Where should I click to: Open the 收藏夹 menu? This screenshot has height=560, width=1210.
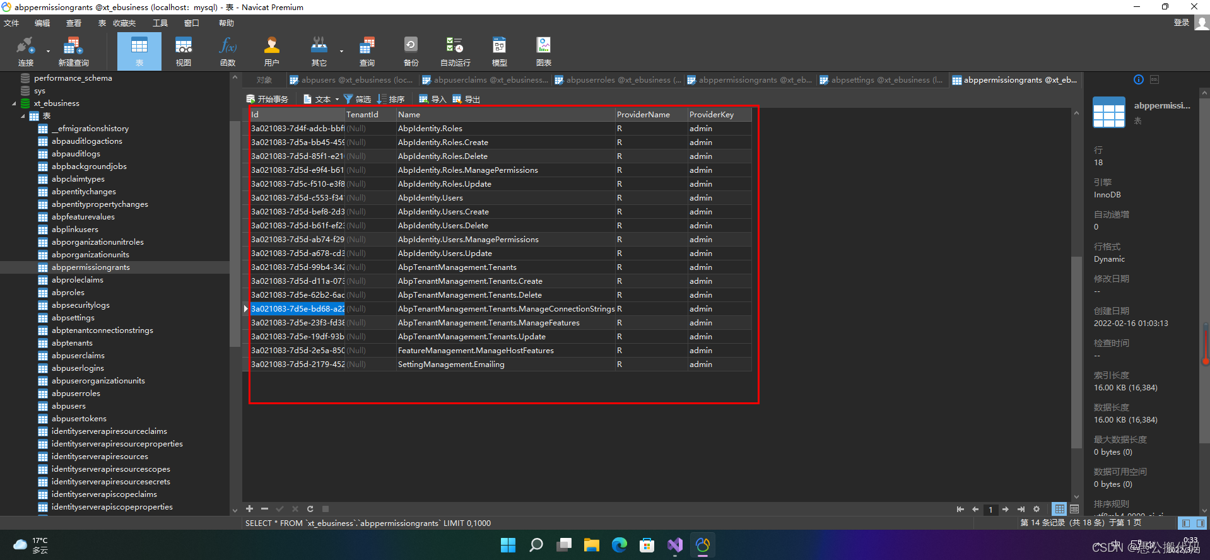[124, 23]
